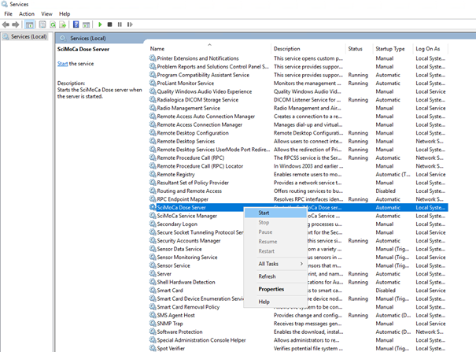Open the Action menu
Screen dimensions: 476x352
tap(27, 14)
